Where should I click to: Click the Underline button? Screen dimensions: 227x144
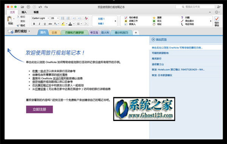click(45, 24)
